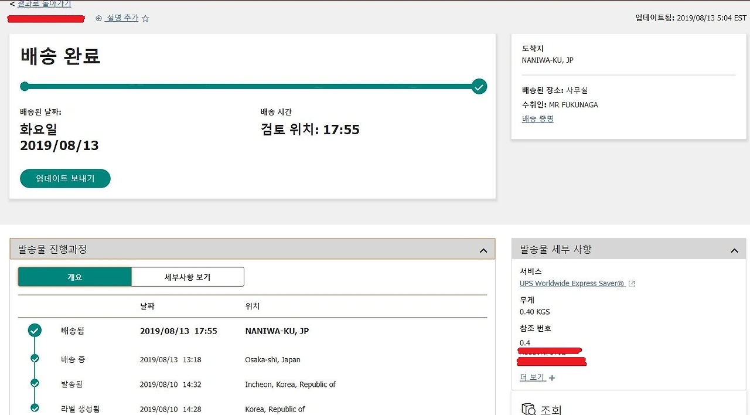Click the green delivery progress bar
This screenshot has width=750, height=415.
click(252, 86)
